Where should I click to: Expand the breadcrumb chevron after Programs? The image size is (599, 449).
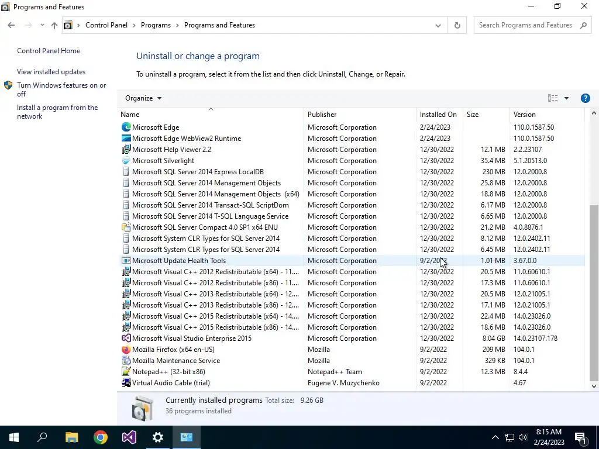click(x=177, y=25)
